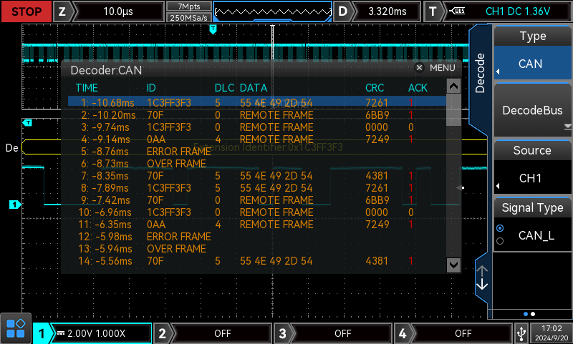The image size is (573, 344).
Task: Click channel 1 ground level marker
Action: 14,205
